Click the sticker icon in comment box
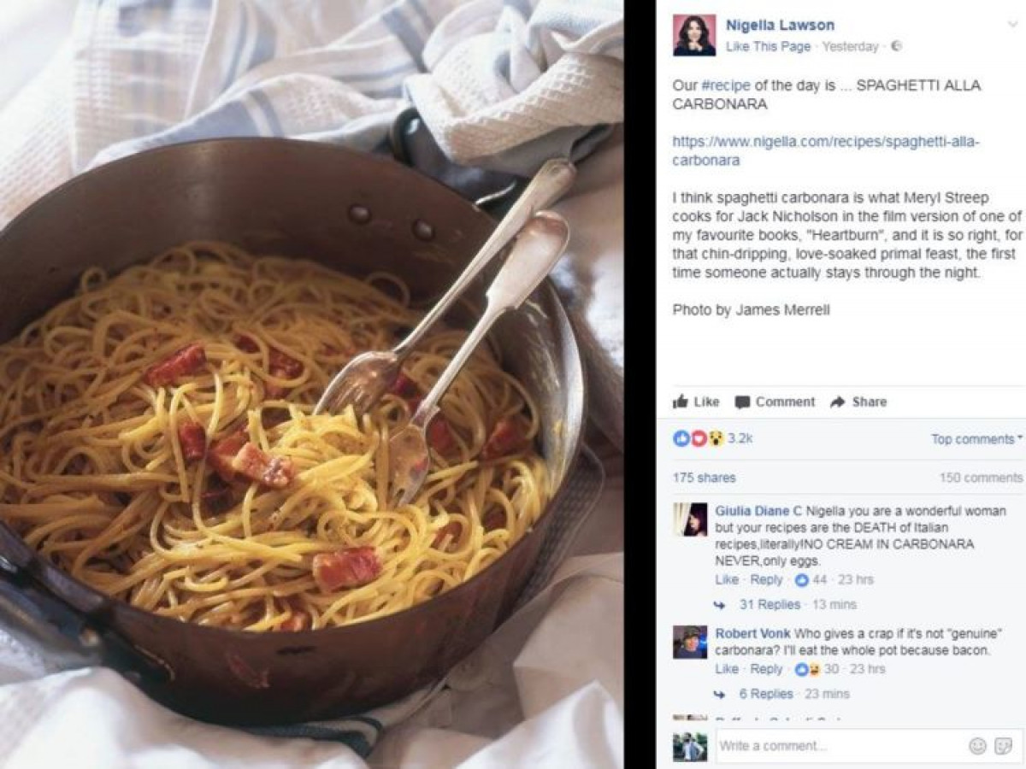Screen dimensions: 1026x769 click(1004, 746)
